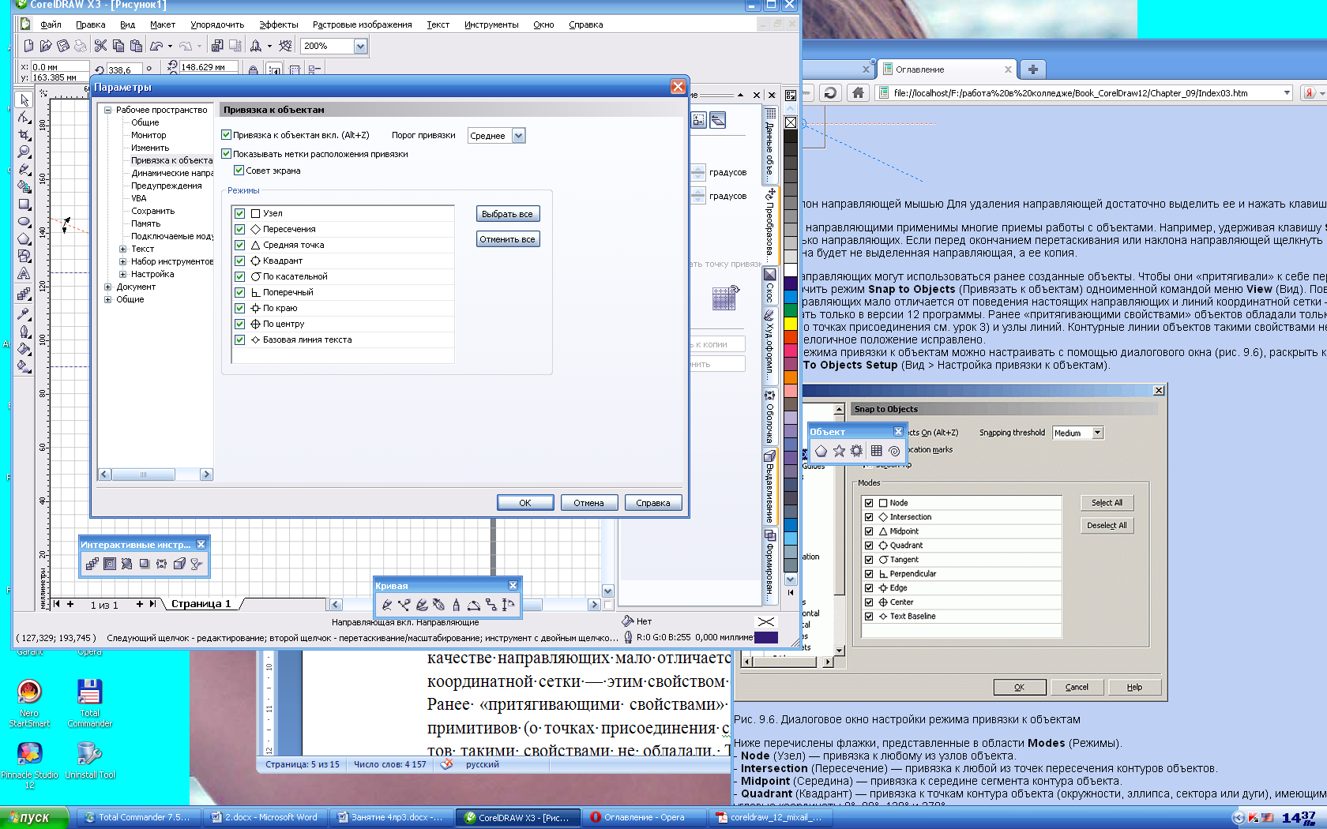The image size is (1327, 829).
Task: Select Interactive Contour tool icon
Action: [x=110, y=564]
